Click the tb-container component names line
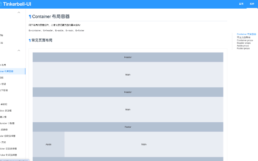 57,30
